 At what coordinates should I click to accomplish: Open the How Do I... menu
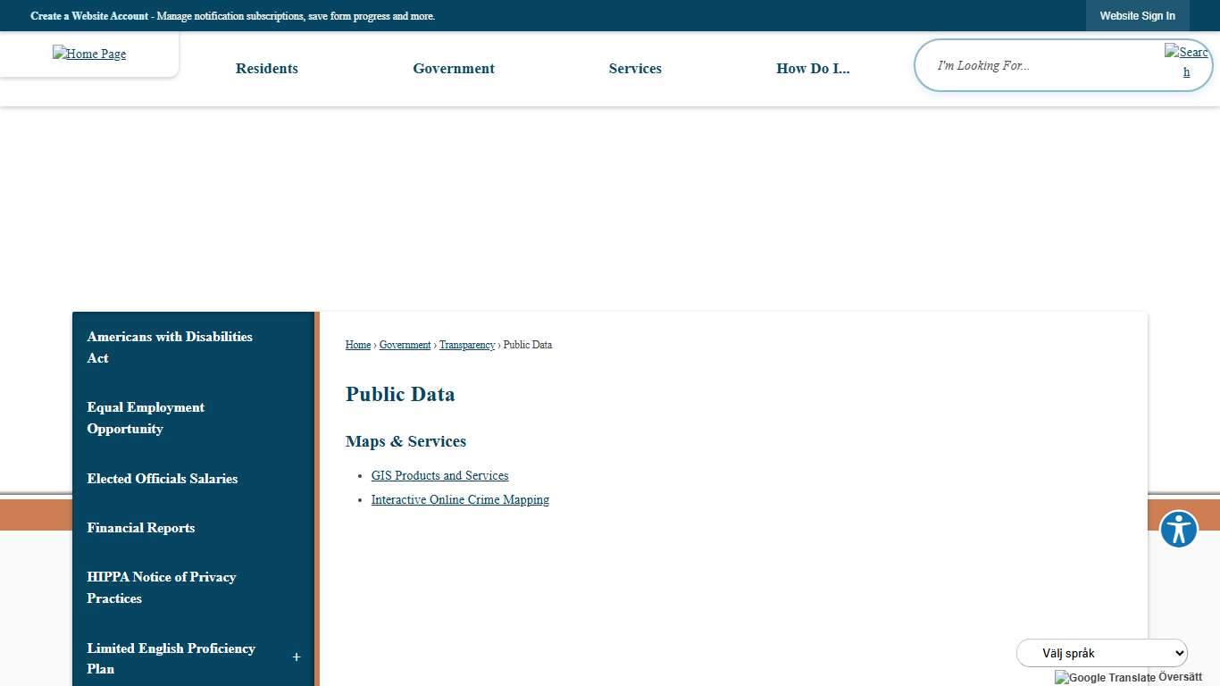(813, 69)
